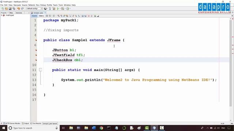Select the Sample1.java editor tab

pos(38,13)
